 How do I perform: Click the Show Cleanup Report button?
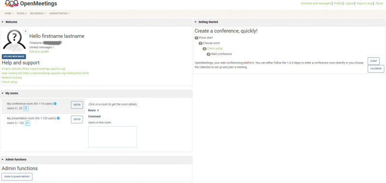pyautogui.click(x=17, y=177)
